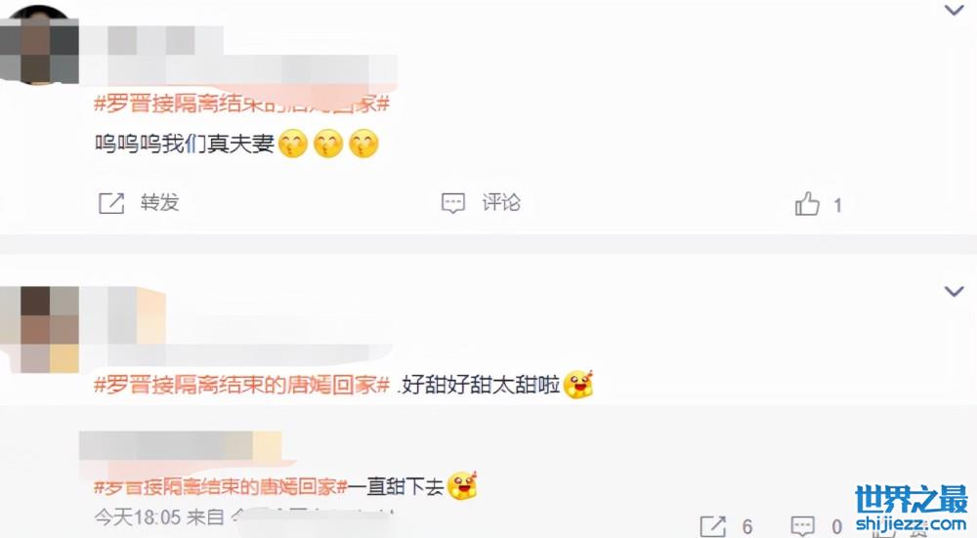Click the smiling emoji after 好甜好甜太甜啦

(x=578, y=384)
